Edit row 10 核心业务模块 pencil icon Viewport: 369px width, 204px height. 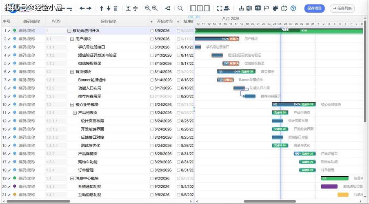tap(9, 104)
